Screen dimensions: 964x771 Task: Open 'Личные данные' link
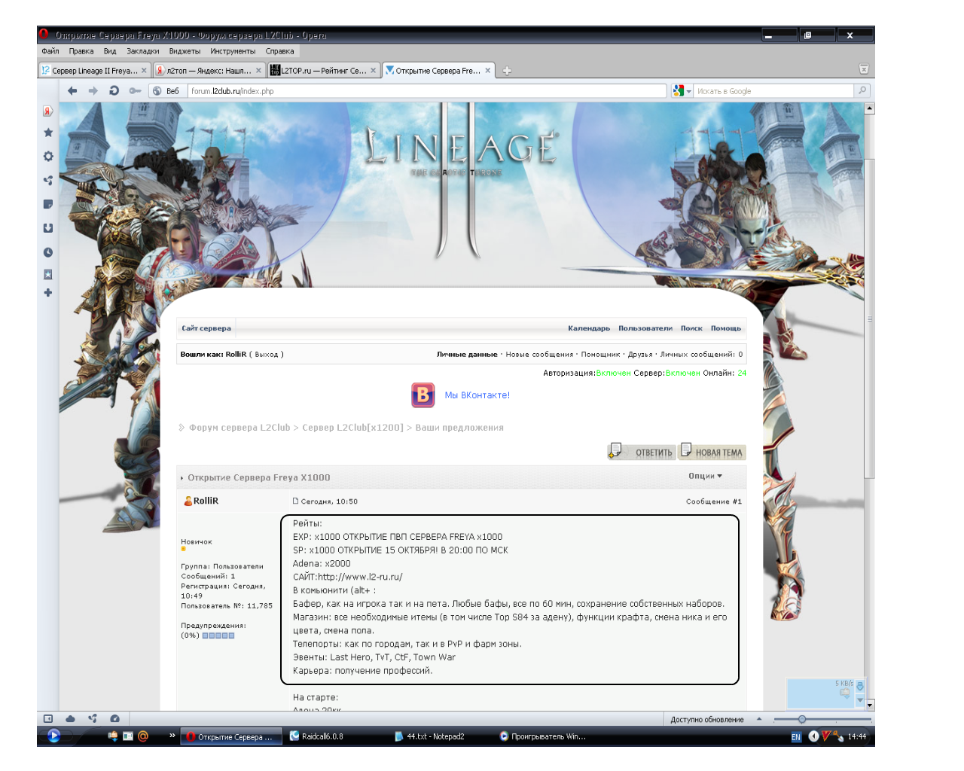[467, 355]
